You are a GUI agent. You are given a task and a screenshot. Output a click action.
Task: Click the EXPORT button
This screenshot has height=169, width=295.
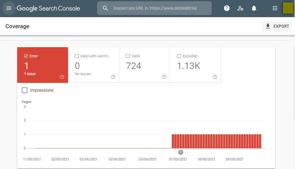point(277,26)
